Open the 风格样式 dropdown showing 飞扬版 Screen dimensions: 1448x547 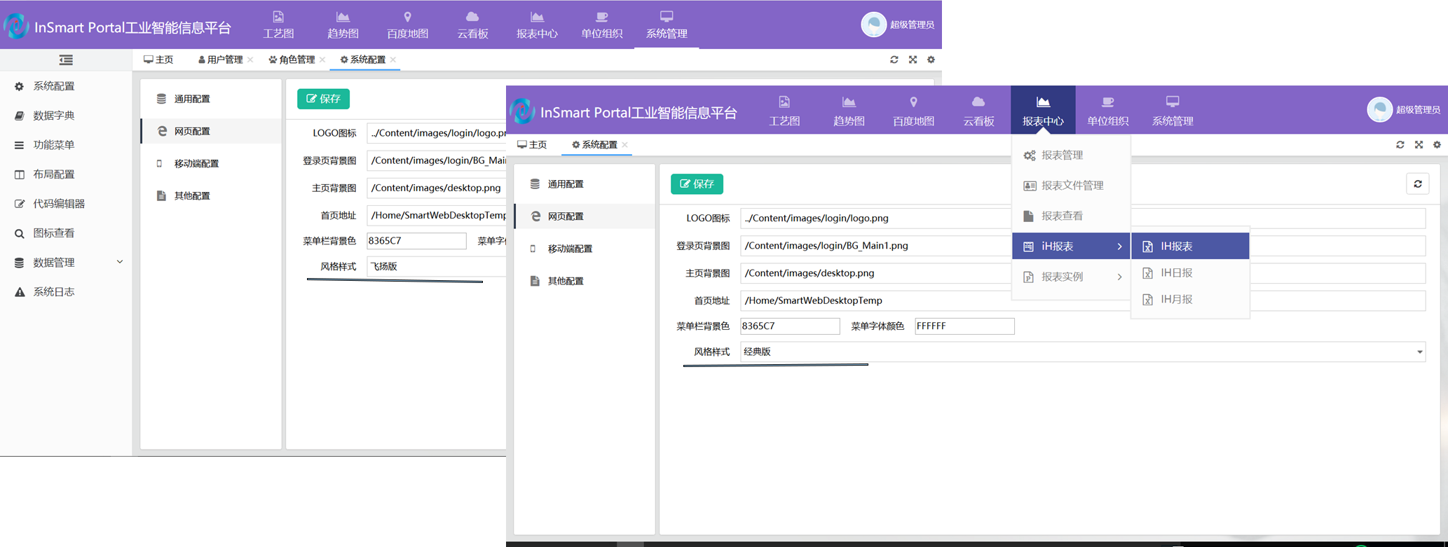point(437,266)
